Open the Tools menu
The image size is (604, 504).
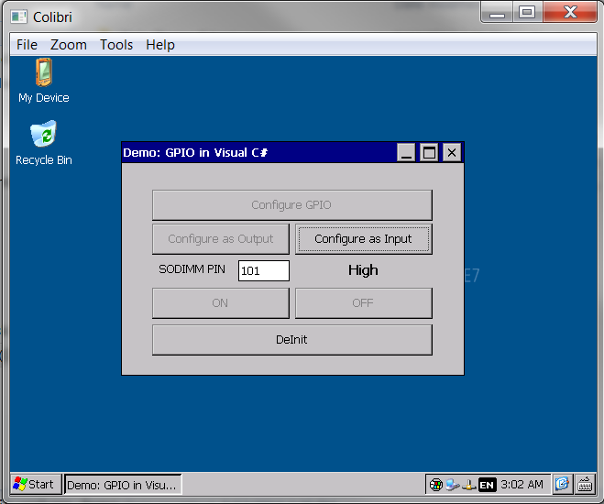click(x=116, y=45)
